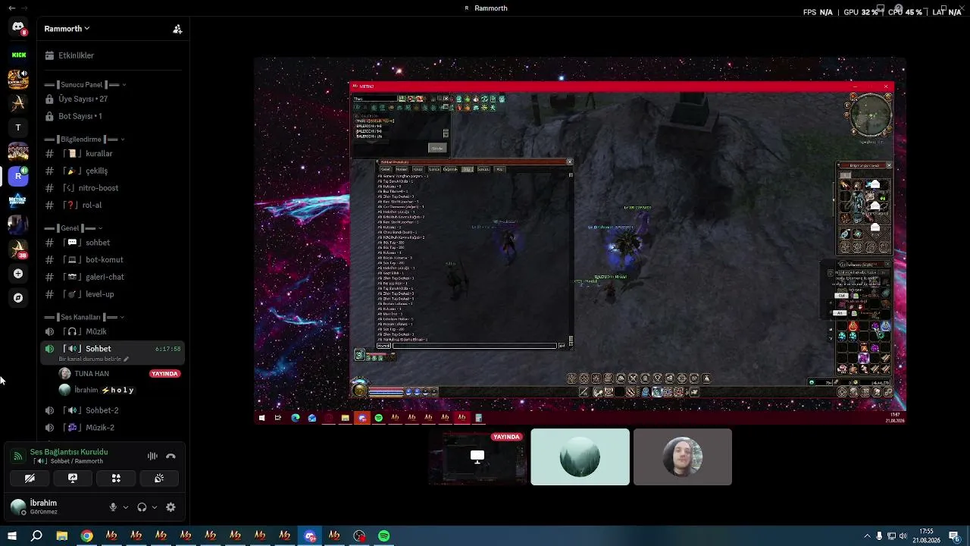Open the Üye Sayısı locked channel
The width and height of the screenshot is (970, 546).
[112, 99]
